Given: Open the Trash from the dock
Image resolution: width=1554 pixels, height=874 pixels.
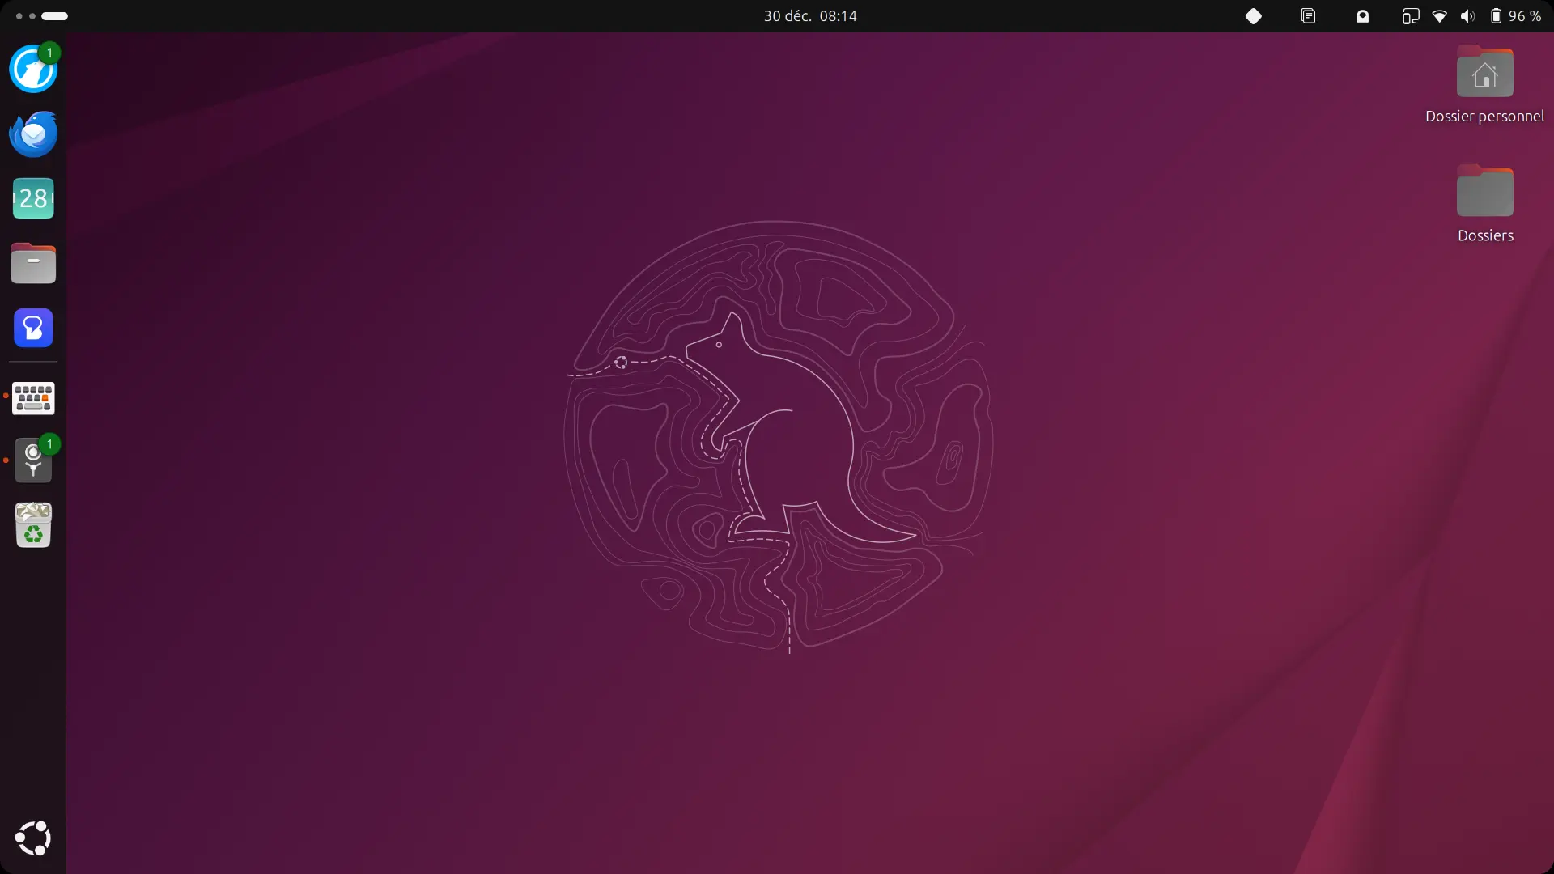Looking at the screenshot, I should click(x=32, y=525).
